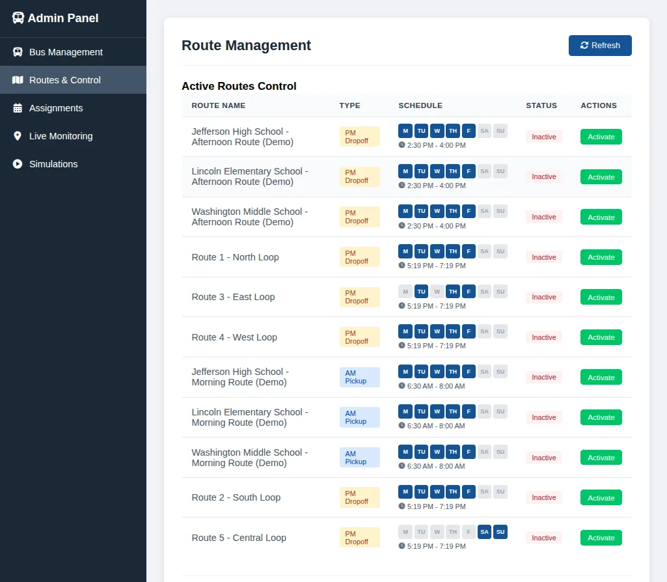Select the bus icon beside Bus Management

(17, 51)
